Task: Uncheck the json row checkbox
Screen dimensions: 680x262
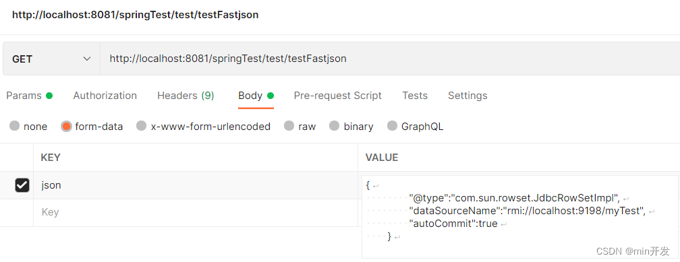Action: point(22,185)
